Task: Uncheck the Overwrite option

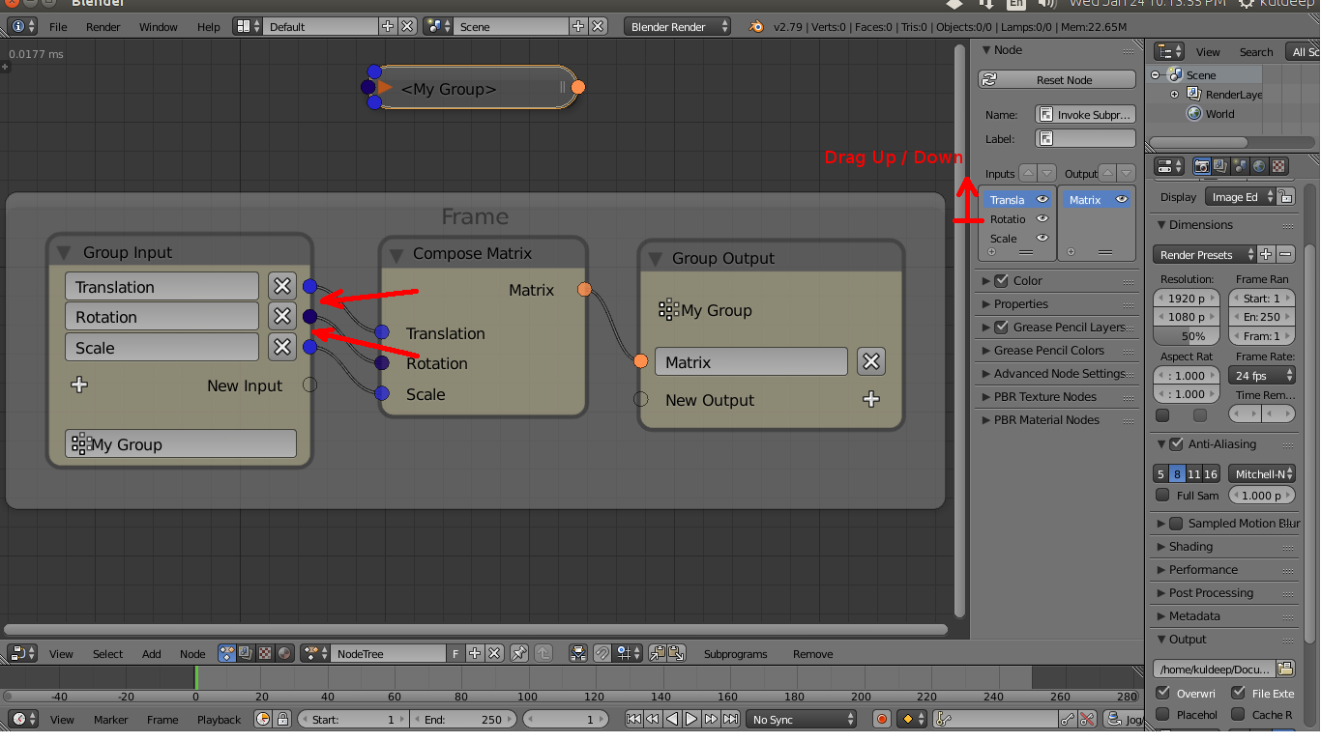Action: [x=1162, y=693]
